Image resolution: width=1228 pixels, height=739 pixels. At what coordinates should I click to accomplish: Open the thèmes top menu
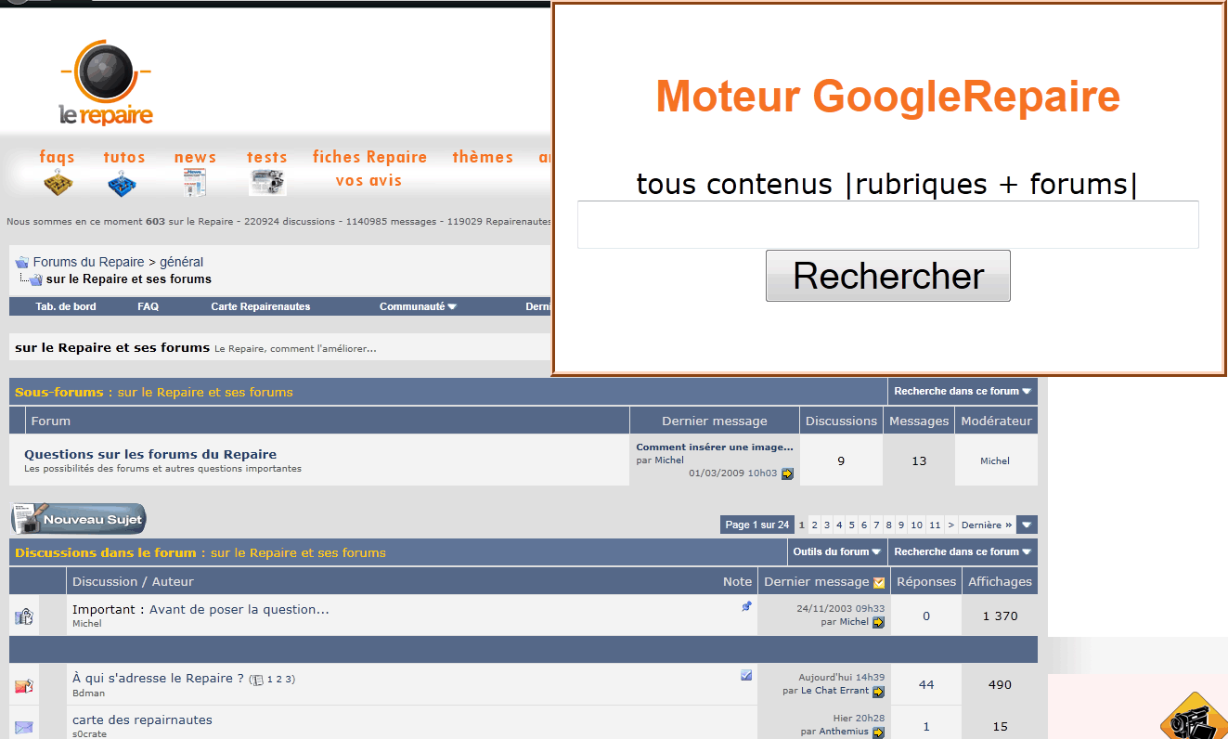(483, 157)
